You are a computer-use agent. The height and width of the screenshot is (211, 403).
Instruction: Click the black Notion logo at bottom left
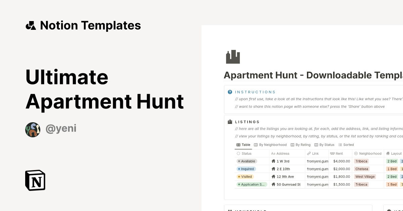35,181
